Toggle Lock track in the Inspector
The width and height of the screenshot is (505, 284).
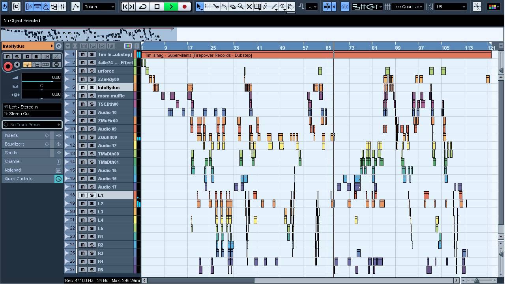coord(36,65)
